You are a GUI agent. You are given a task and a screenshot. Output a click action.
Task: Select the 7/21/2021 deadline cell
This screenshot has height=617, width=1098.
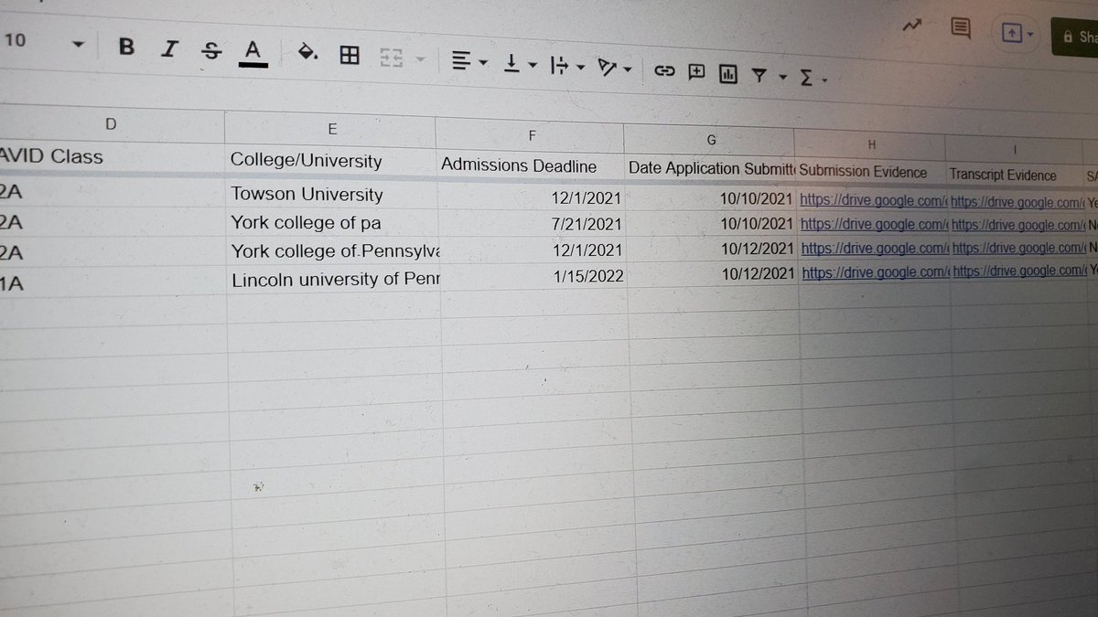coord(534,225)
